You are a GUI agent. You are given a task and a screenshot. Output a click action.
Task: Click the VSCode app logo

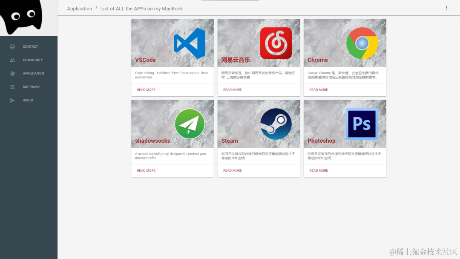(x=190, y=43)
